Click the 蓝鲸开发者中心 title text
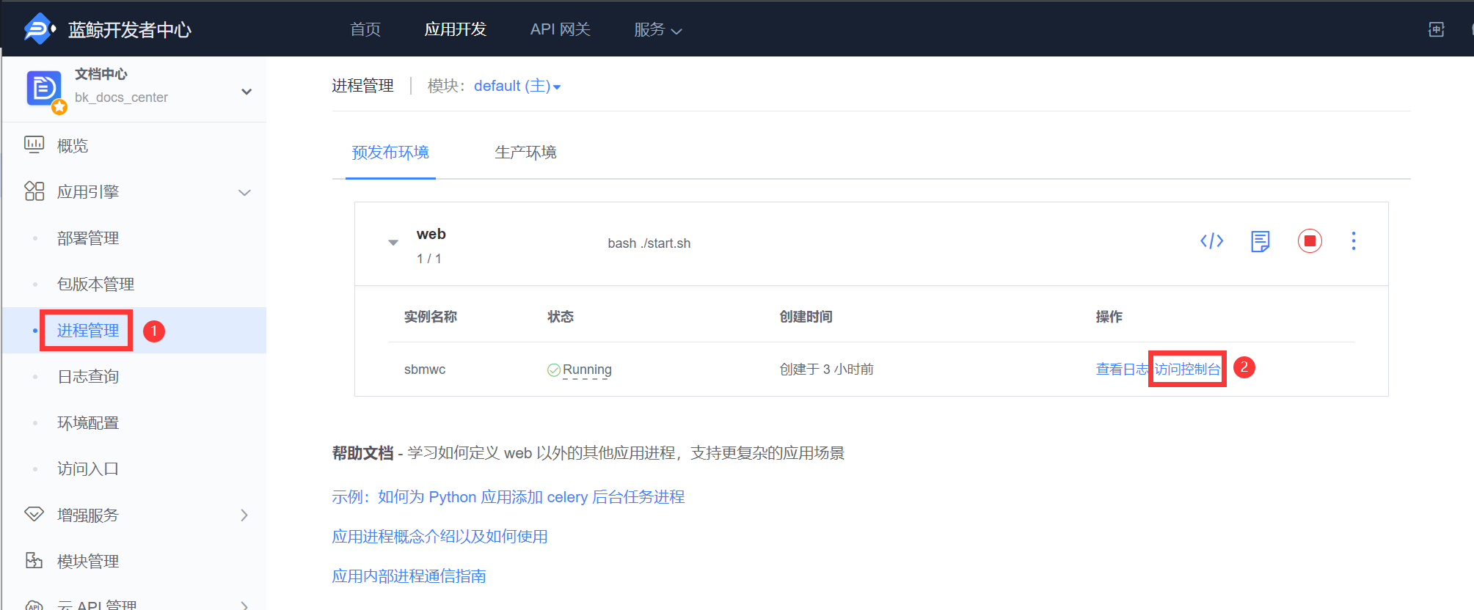 130,30
